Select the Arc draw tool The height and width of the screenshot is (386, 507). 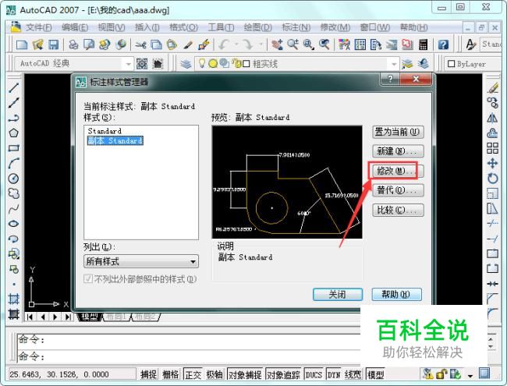click(x=13, y=163)
